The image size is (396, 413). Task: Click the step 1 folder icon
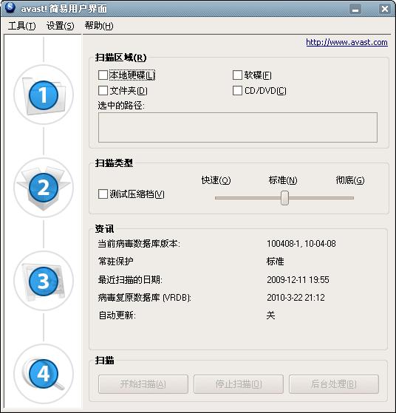click(44, 95)
